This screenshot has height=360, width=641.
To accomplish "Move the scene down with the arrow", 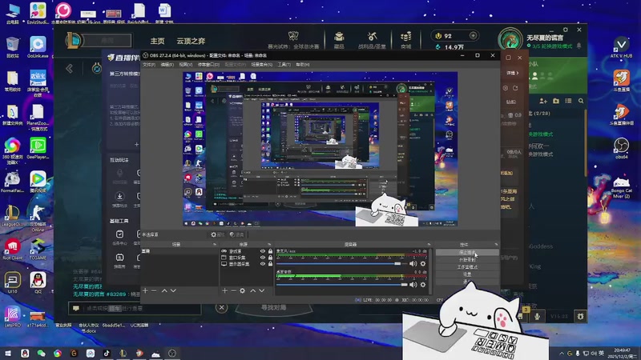I will tap(173, 290).
